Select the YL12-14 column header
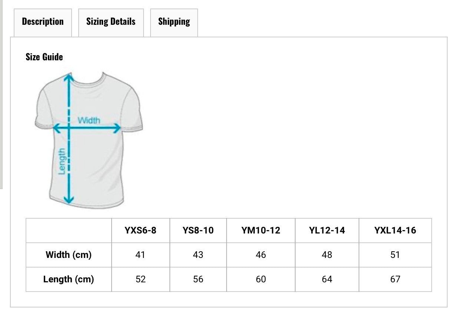The image size is (468, 316). tap(327, 231)
